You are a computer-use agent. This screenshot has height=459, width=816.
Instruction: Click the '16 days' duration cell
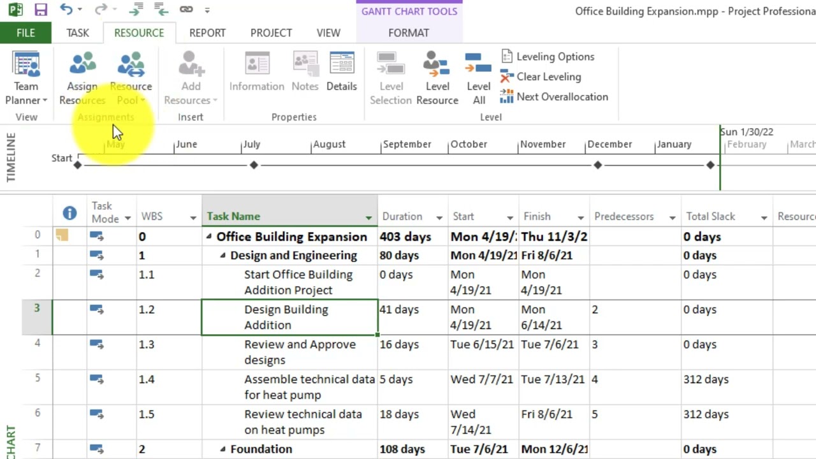[x=413, y=352]
